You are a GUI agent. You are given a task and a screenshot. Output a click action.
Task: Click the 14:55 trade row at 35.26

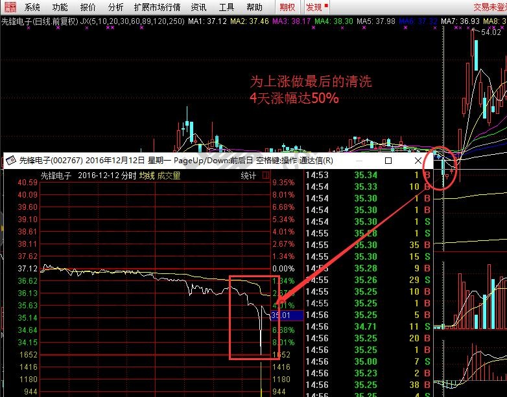pos(368,280)
